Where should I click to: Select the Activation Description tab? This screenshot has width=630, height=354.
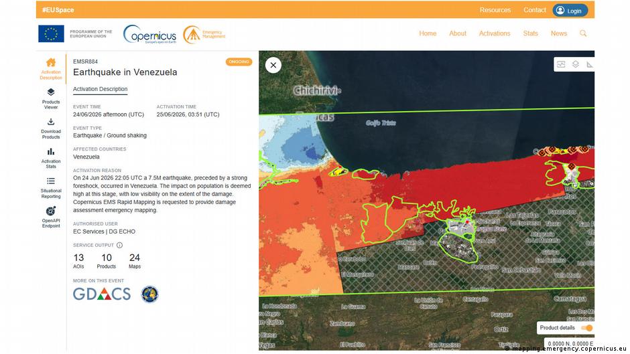click(100, 89)
